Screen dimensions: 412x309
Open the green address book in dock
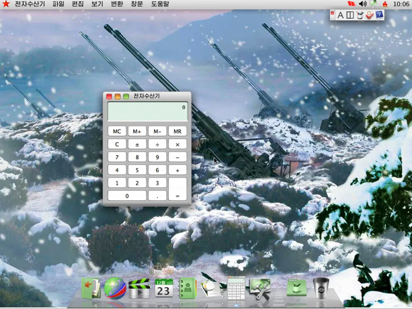pyautogui.click(x=187, y=288)
